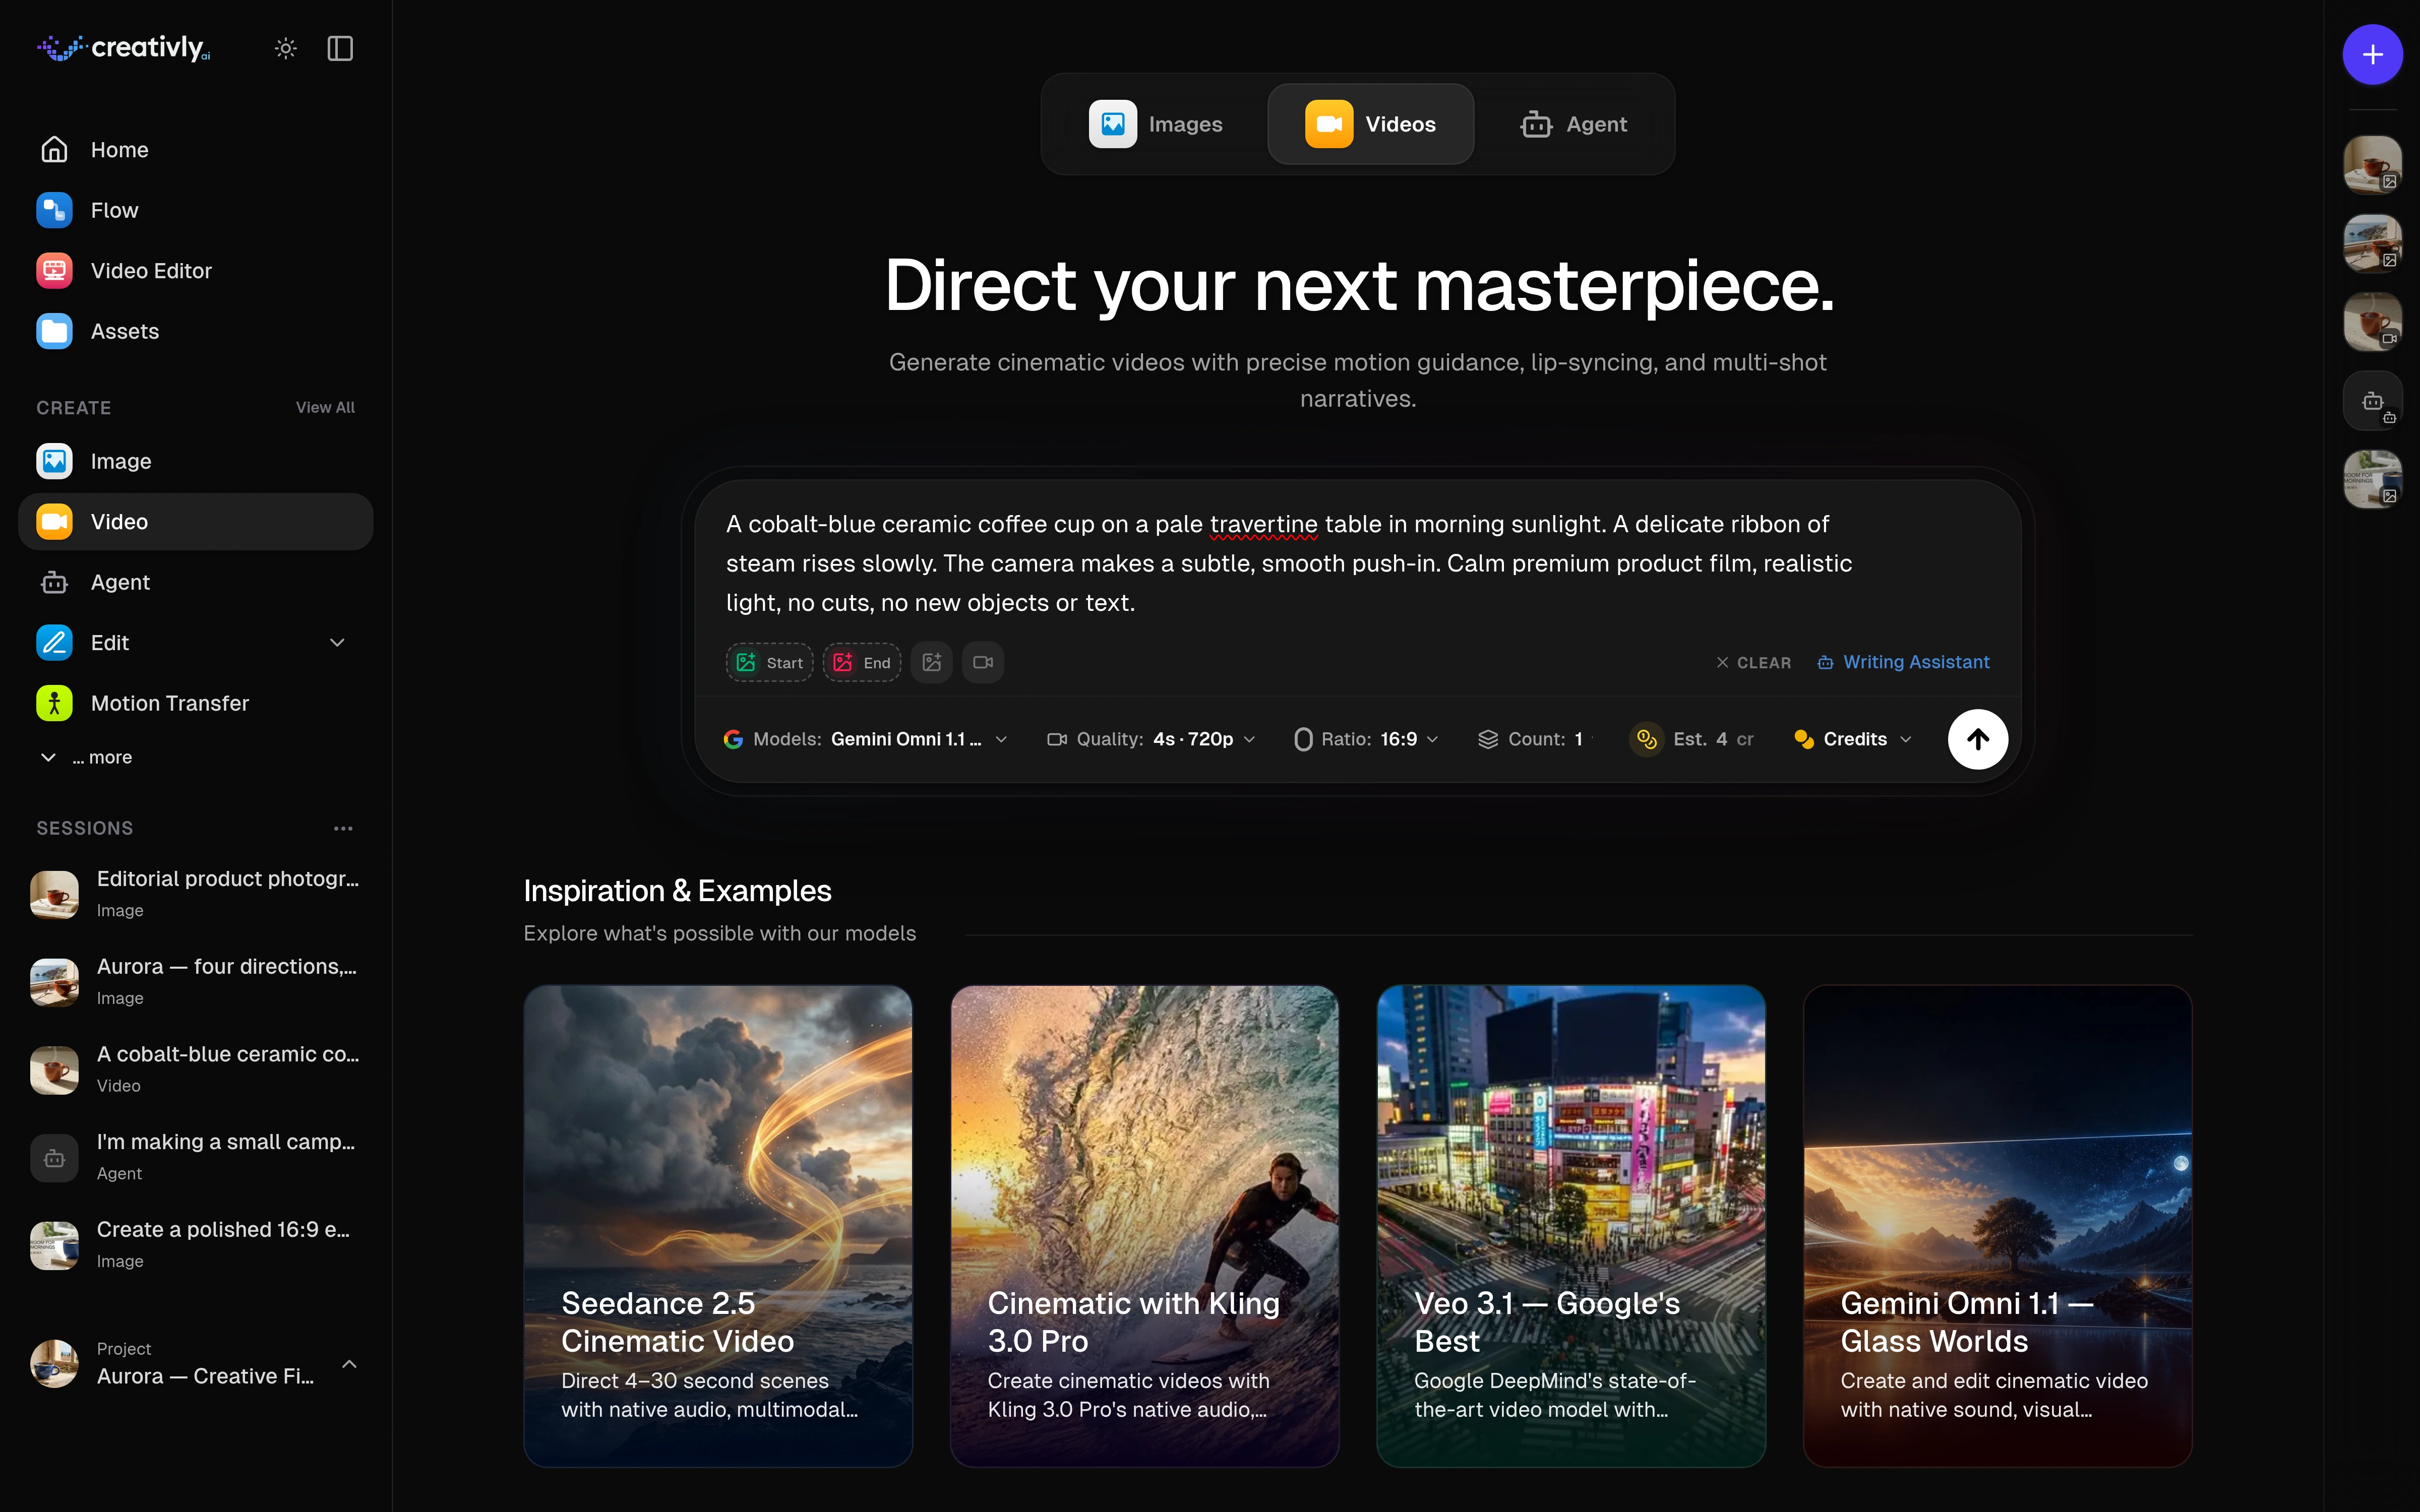The width and height of the screenshot is (2420, 1512).
Task: Collapse the sidebar panel icon
Action: tap(340, 48)
